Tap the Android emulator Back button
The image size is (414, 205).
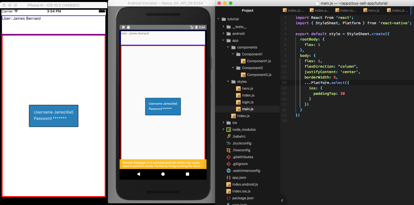[x=138, y=174]
